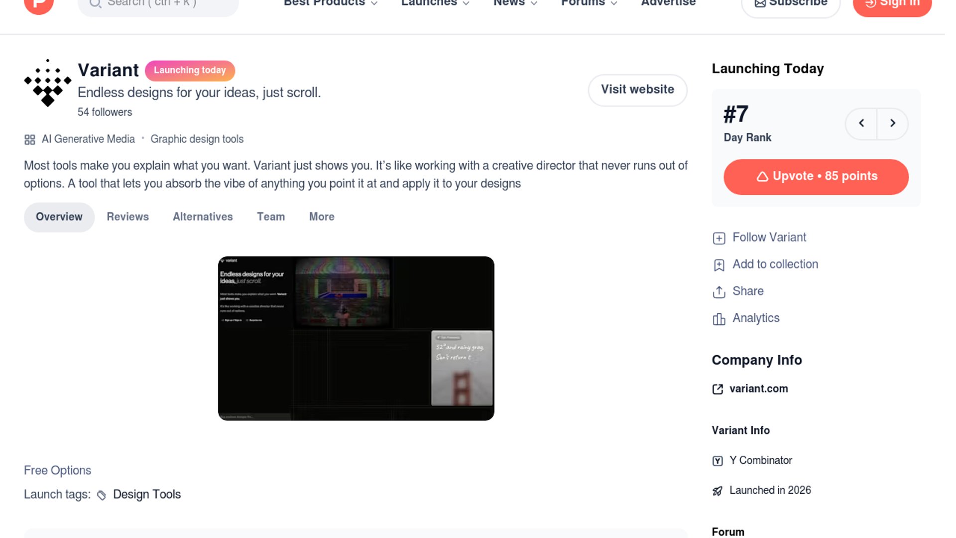This screenshot has width=956, height=538.
Task: Open the Analytics chart icon
Action: click(x=718, y=319)
